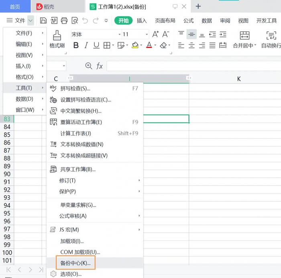
Task: Go to next sheet navigation arrow
Action: 30,270
